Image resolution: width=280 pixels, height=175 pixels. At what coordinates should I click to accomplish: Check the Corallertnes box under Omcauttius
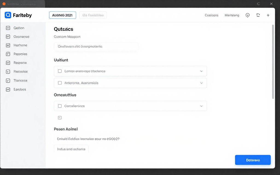[x=60, y=106]
